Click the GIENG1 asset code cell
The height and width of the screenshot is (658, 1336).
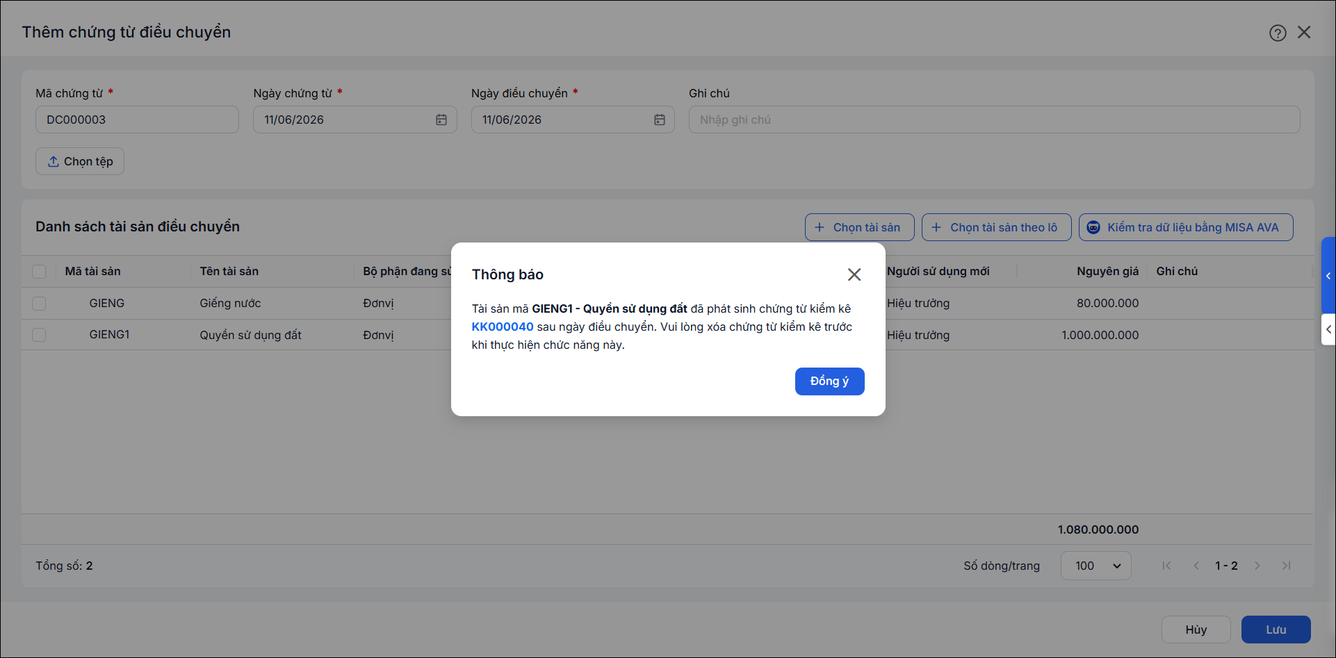(x=109, y=334)
